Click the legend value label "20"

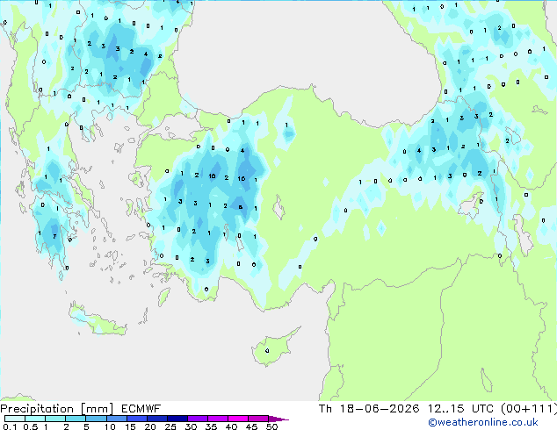pos(150,426)
